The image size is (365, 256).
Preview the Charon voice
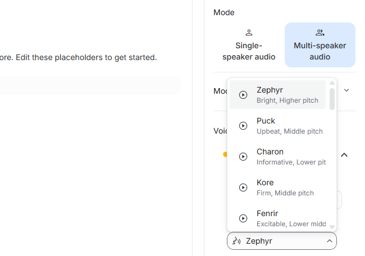click(x=243, y=157)
